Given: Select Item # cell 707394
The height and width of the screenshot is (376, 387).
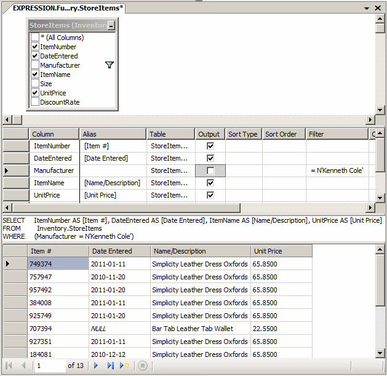Looking at the screenshot, I should point(58,329).
